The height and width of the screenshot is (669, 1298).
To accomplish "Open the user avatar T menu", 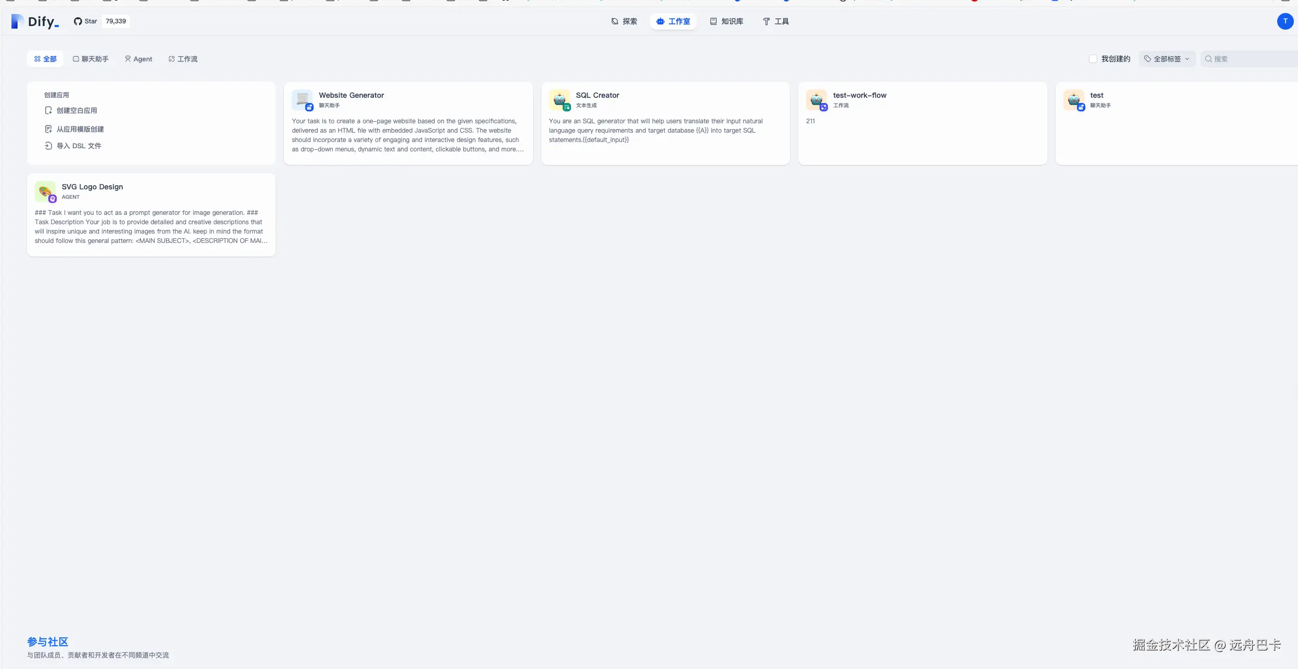I will [1284, 21].
